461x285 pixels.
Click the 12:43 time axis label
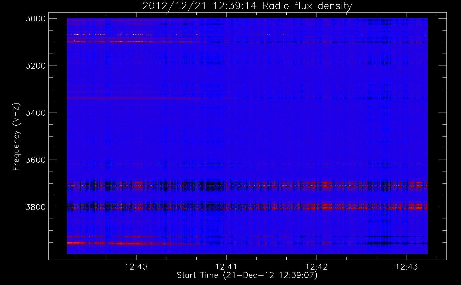point(407,267)
